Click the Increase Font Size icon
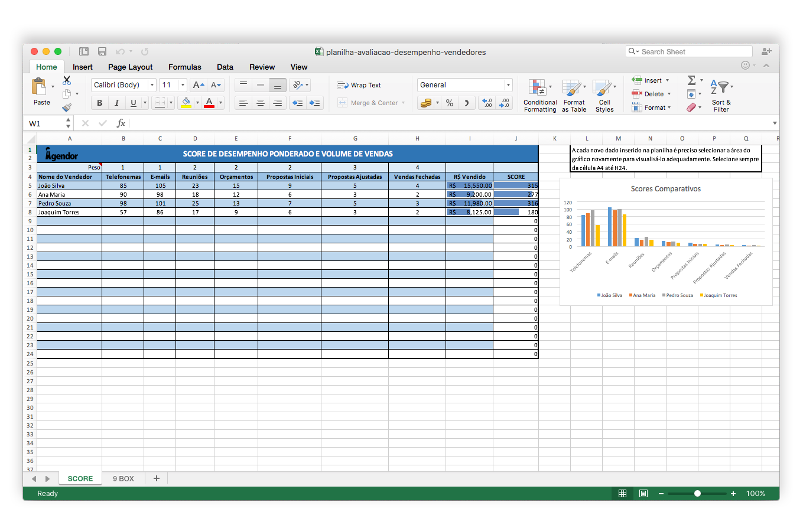803x512 pixels. (199, 85)
